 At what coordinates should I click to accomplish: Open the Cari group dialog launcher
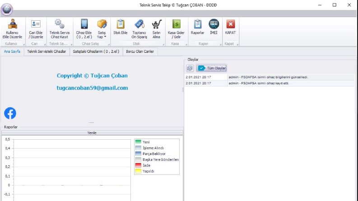(45, 45)
